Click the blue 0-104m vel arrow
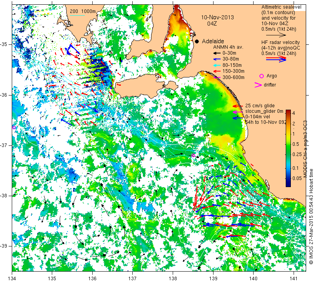The height and width of the screenshot is (283, 314). point(238,118)
